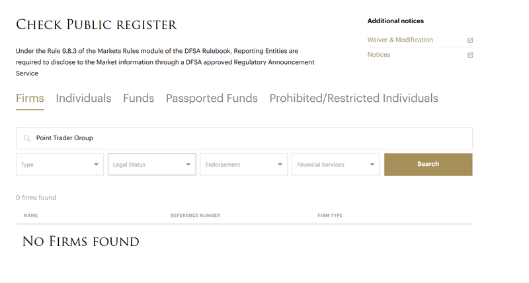Open the Notices external link icon

pyautogui.click(x=470, y=55)
